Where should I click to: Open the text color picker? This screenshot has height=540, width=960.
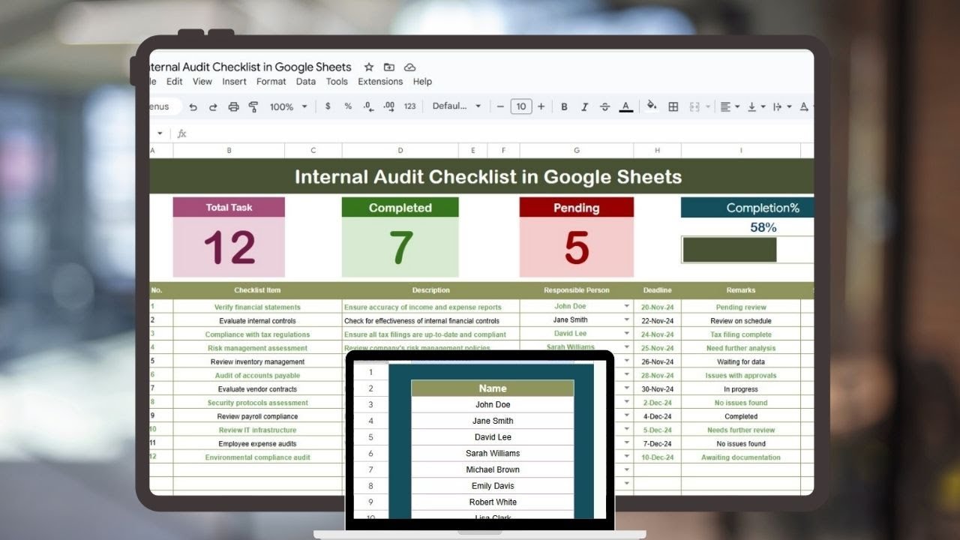[625, 106]
